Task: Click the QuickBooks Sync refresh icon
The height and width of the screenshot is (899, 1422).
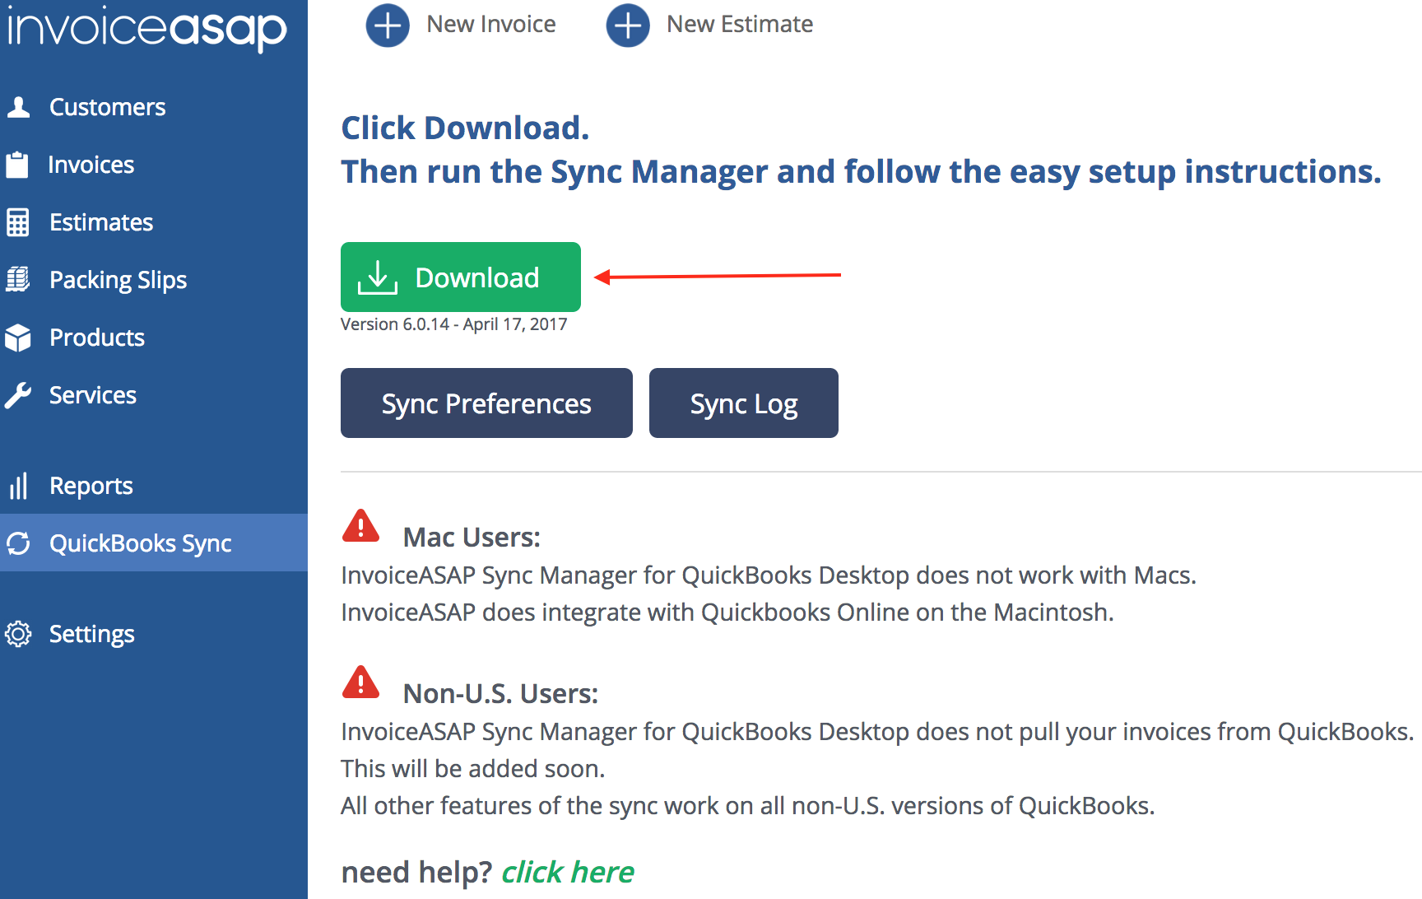Action: 19,543
